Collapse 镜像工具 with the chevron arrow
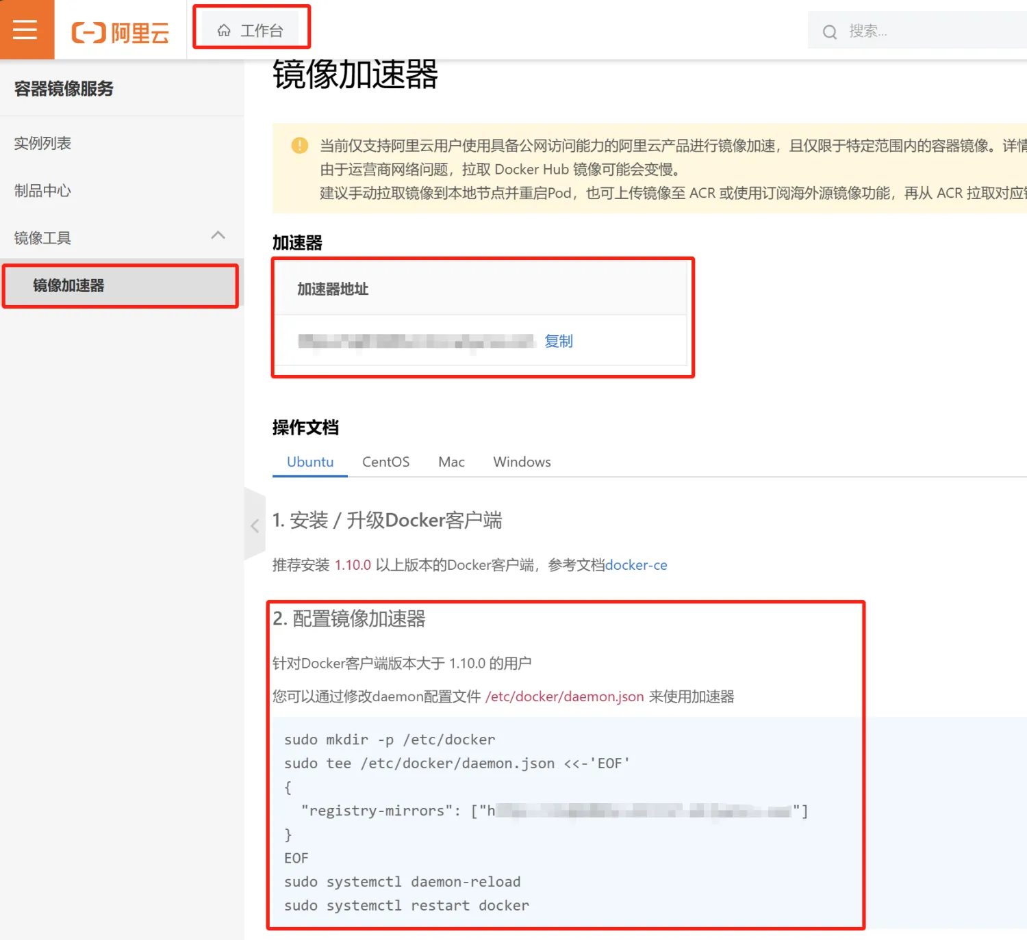This screenshot has width=1027, height=940. pyautogui.click(x=218, y=236)
